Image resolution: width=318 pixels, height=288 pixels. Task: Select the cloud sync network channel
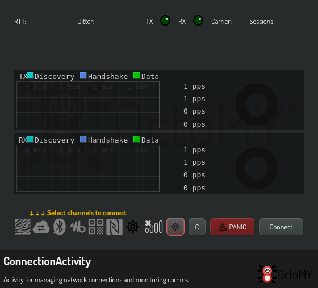[41, 227]
